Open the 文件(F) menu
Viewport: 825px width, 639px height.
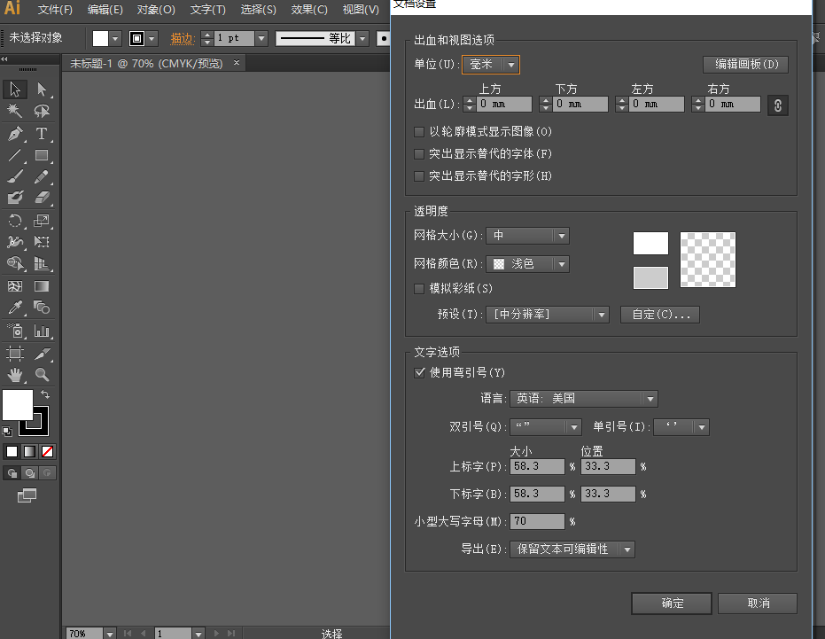pyautogui.click(x=55, y=10)
